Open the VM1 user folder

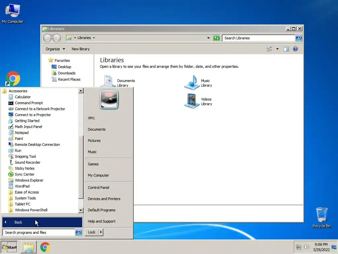91,118
